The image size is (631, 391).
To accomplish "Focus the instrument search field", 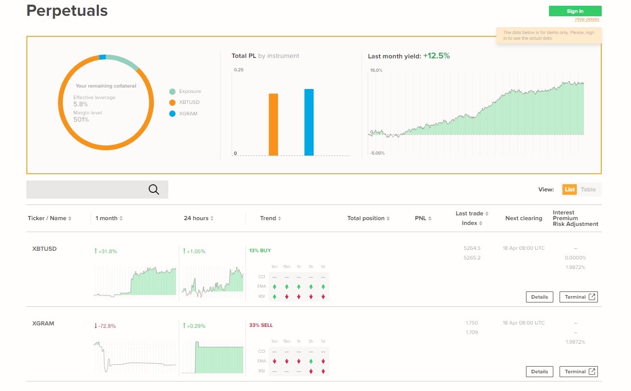I will tap(97, 190).
